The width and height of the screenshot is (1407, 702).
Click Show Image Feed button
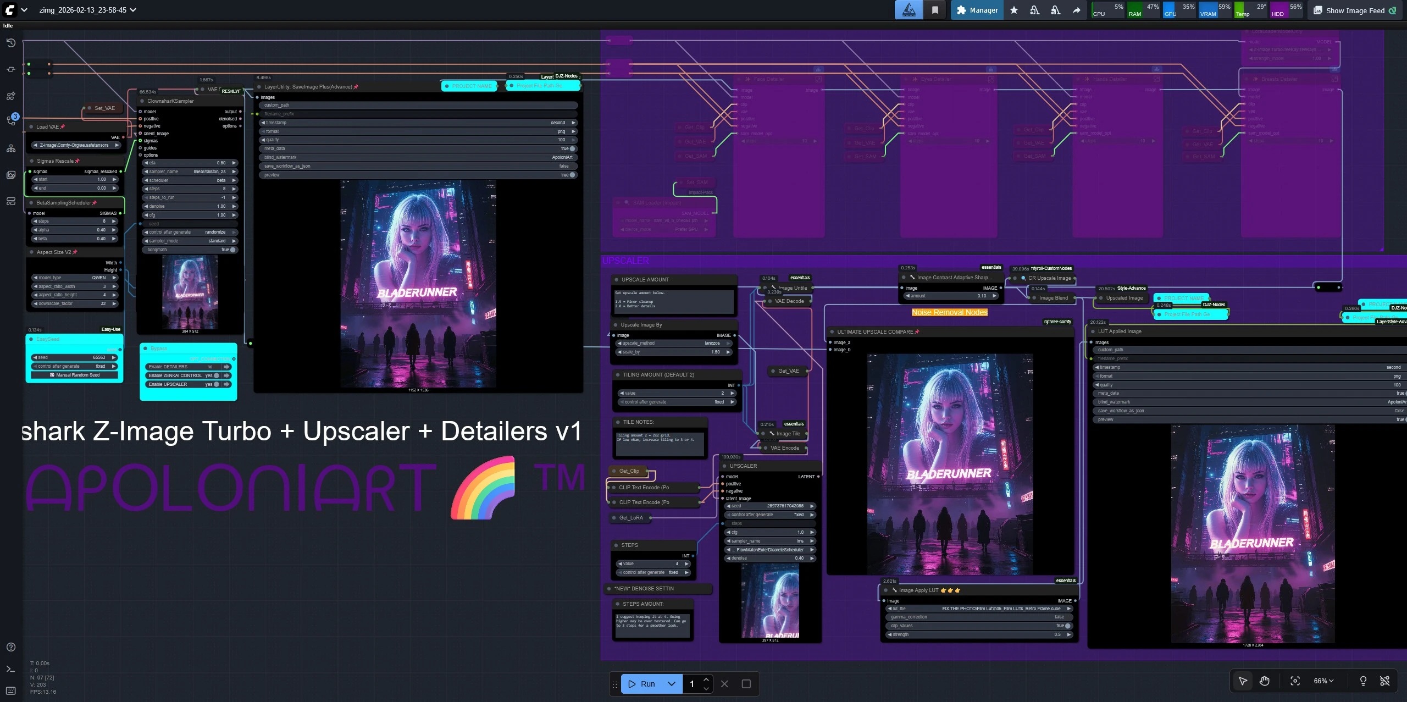pyautogui.click(x=1355, y=10)
